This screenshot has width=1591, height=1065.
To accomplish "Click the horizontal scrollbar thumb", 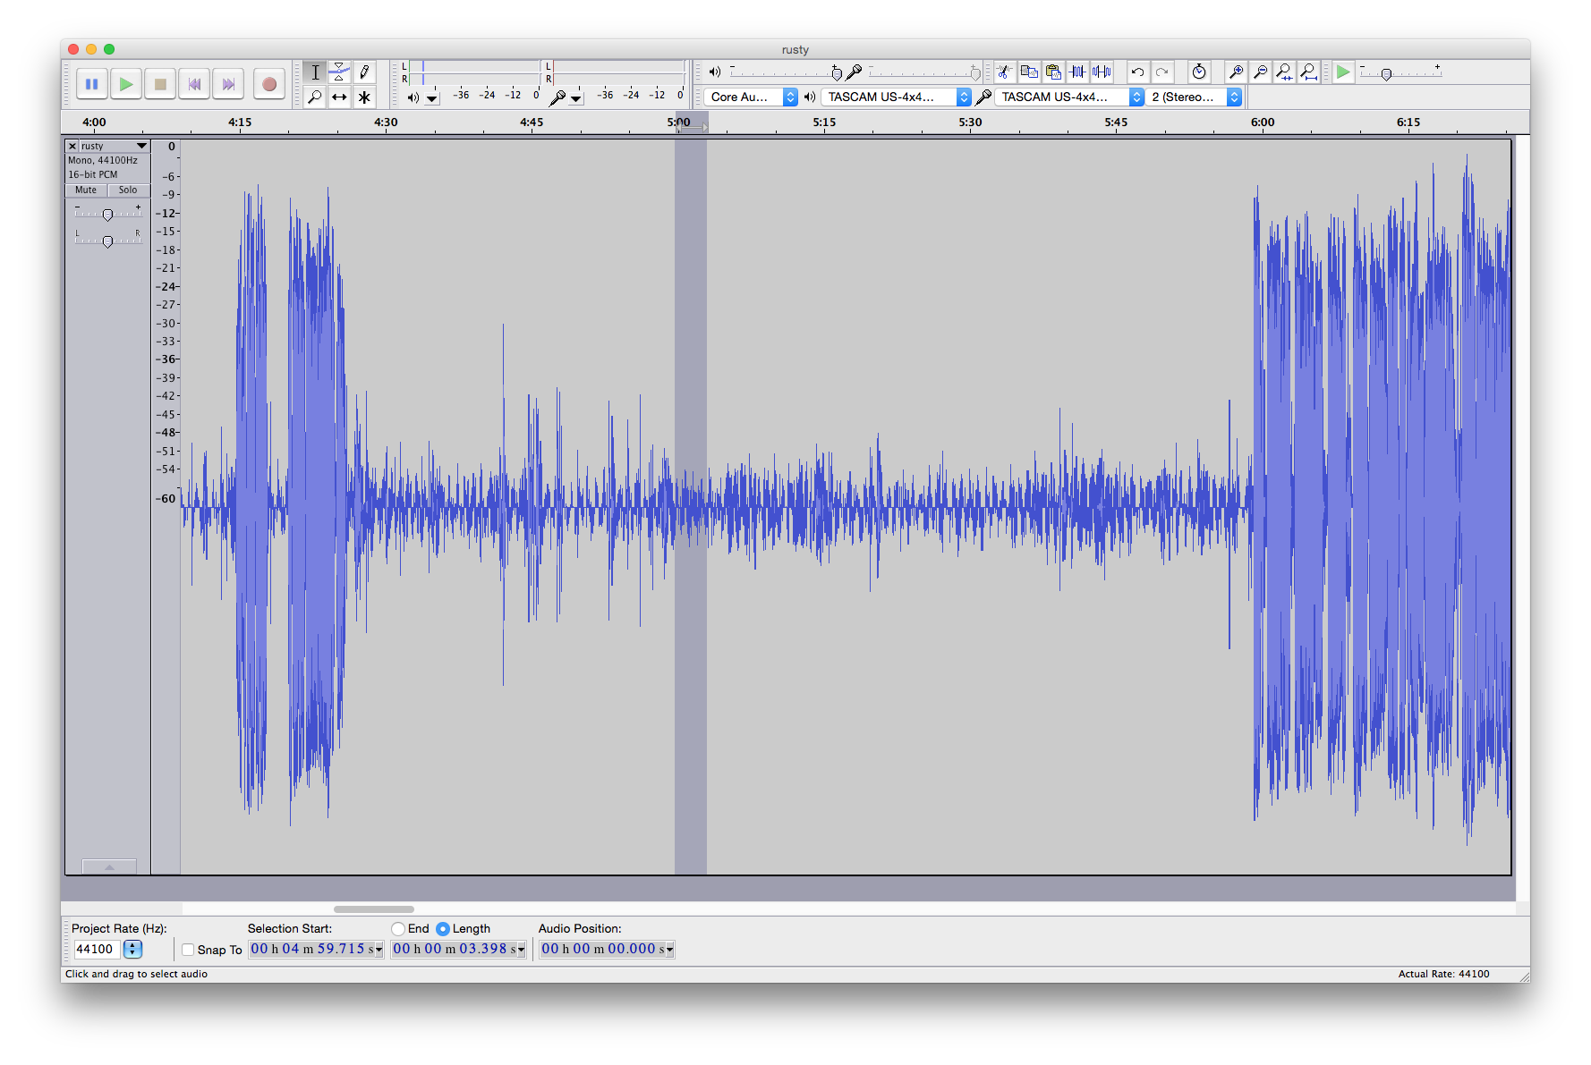I will point(374,909).
